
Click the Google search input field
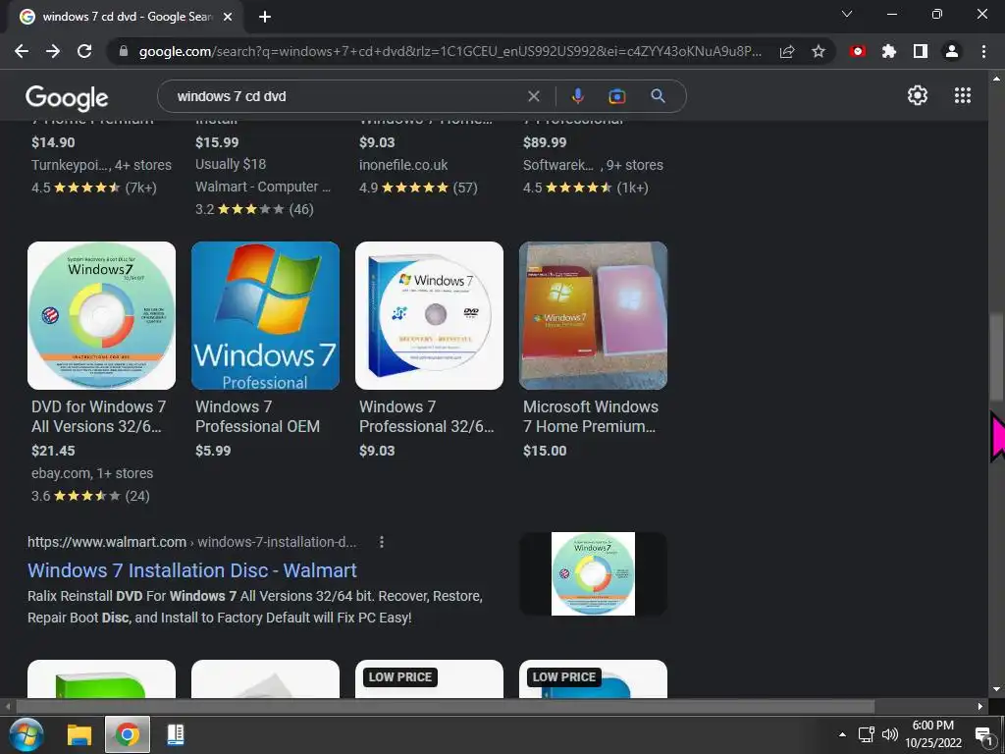348,96
